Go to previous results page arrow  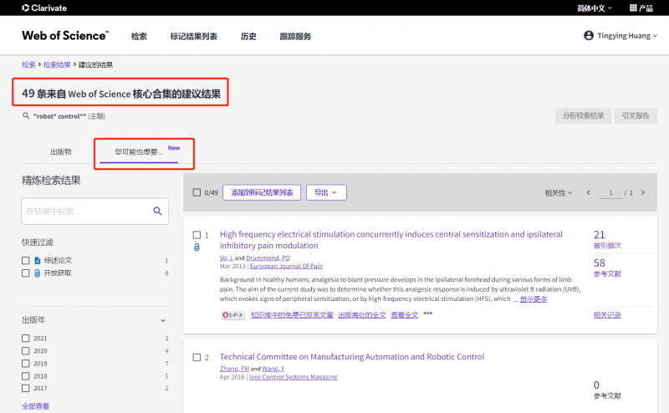588,193
